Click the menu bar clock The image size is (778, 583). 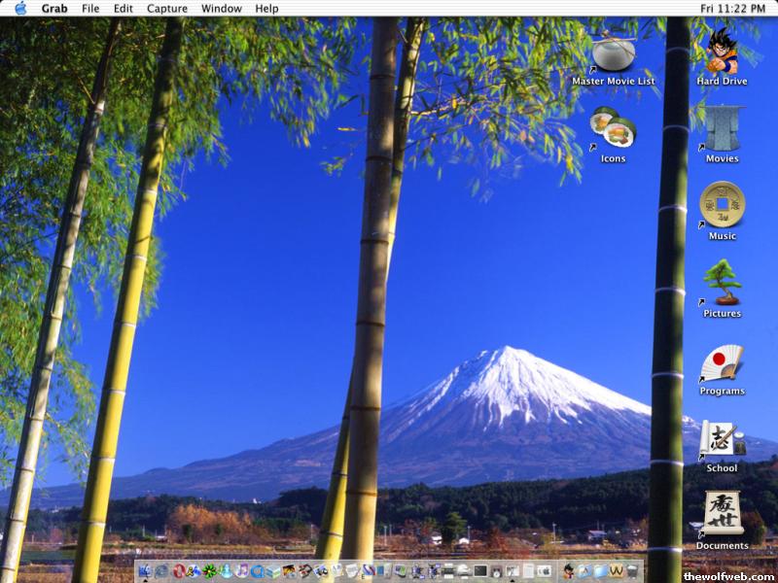pyautogui.click(x=732, y=8)
